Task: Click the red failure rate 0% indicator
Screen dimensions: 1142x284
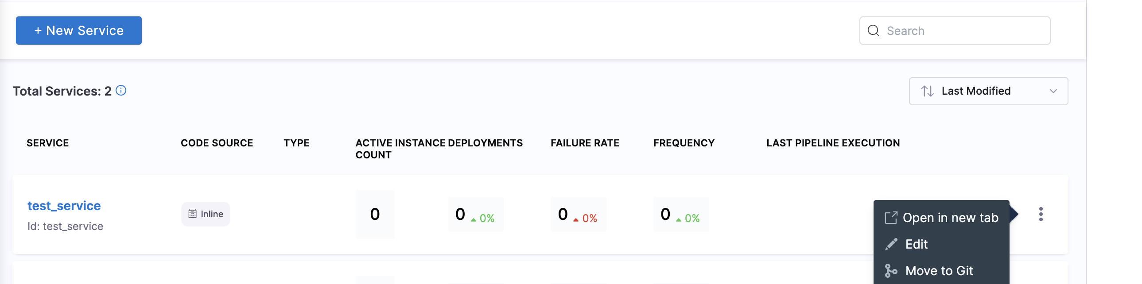Action: [x=586, y=218]
